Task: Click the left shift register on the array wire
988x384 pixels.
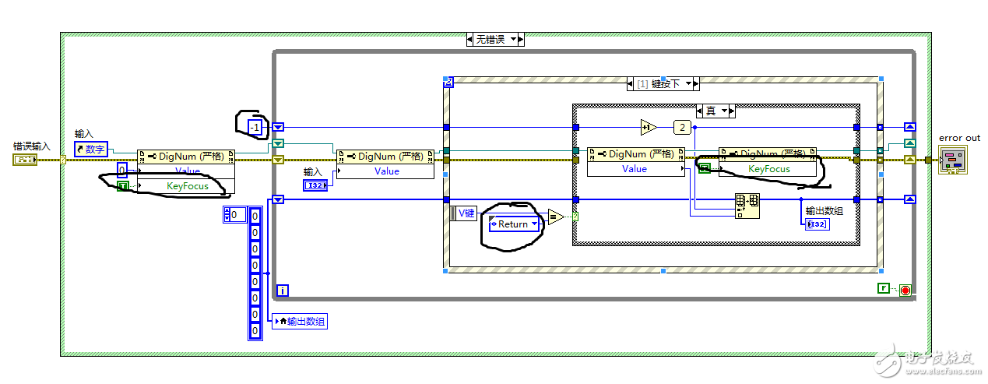Action: pos(278,199)
